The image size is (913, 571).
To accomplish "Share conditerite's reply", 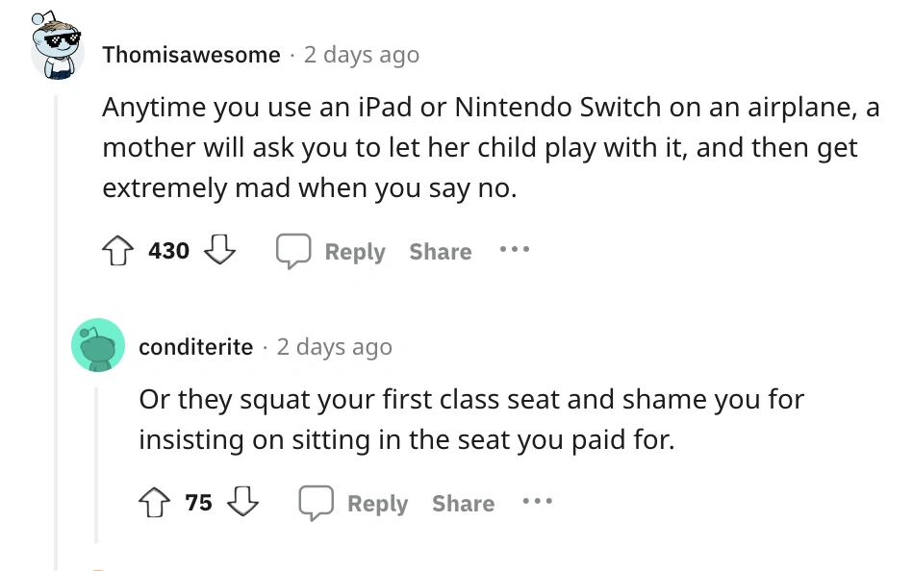I will pos(463,504).
